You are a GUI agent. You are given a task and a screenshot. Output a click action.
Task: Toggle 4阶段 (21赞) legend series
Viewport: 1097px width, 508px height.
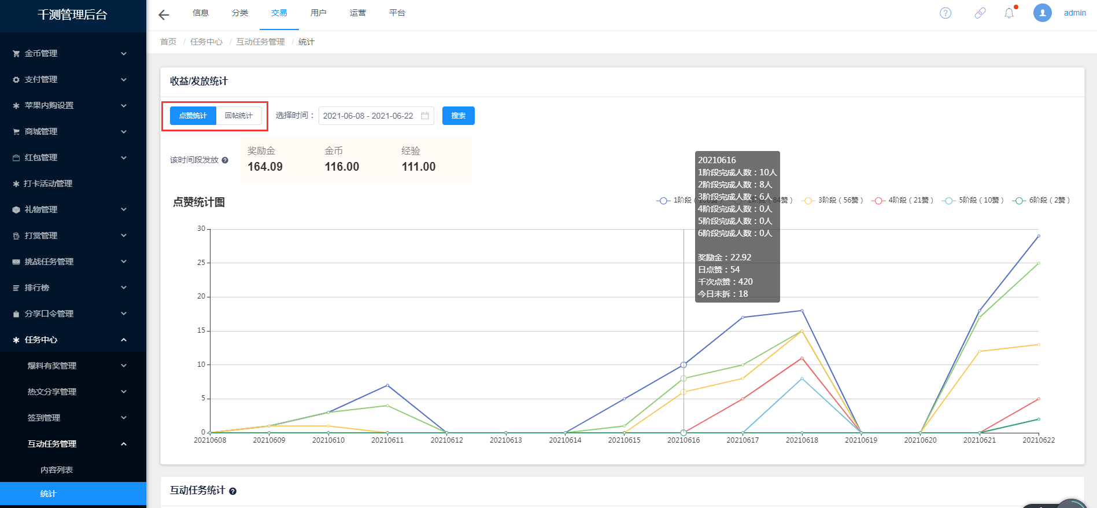coord(902,200)
